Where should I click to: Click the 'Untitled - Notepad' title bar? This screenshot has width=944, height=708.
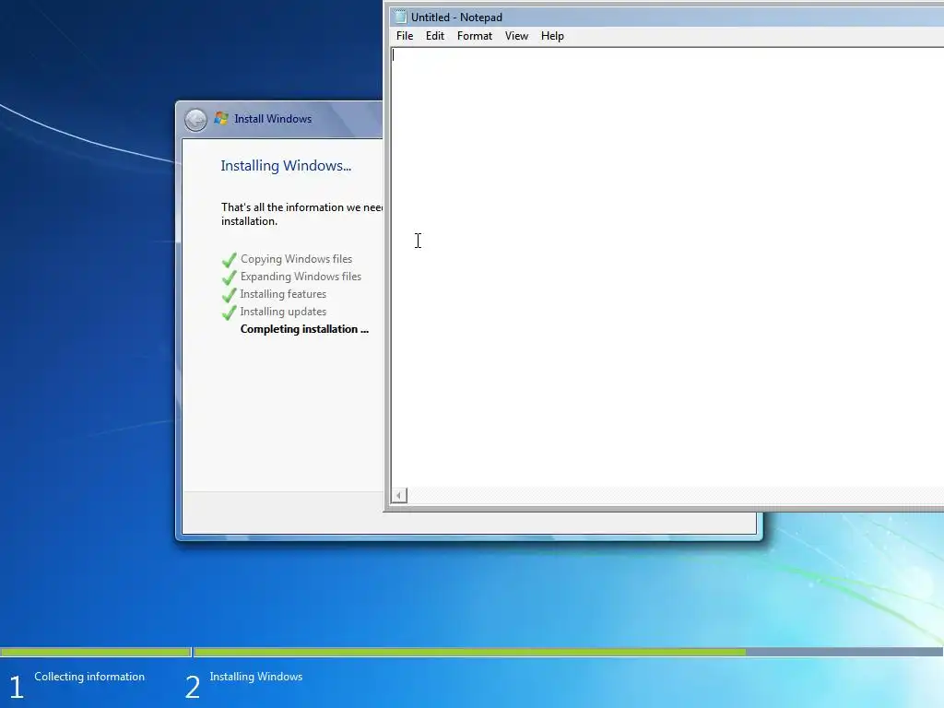click(667, 17)
